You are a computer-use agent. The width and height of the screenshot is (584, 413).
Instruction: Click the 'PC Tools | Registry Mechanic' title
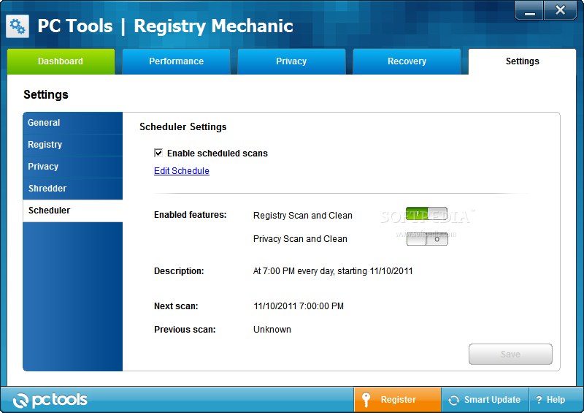point(166,26)
